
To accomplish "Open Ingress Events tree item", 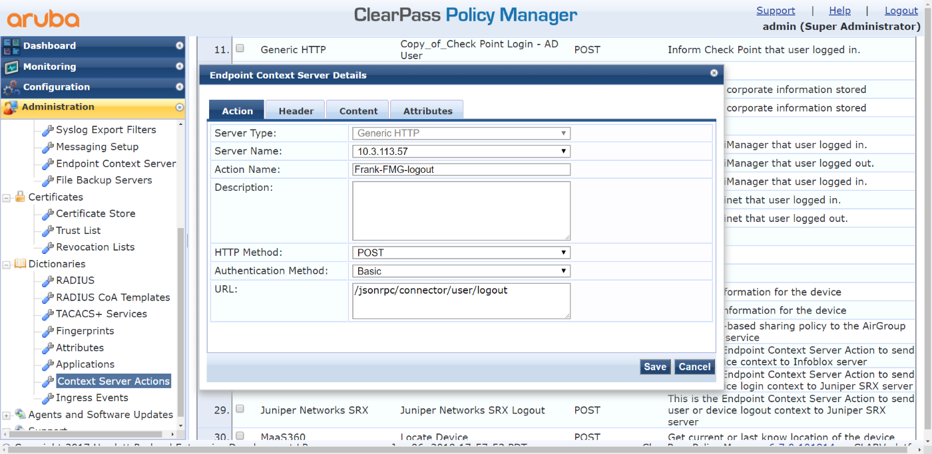I will coord(92,398).
